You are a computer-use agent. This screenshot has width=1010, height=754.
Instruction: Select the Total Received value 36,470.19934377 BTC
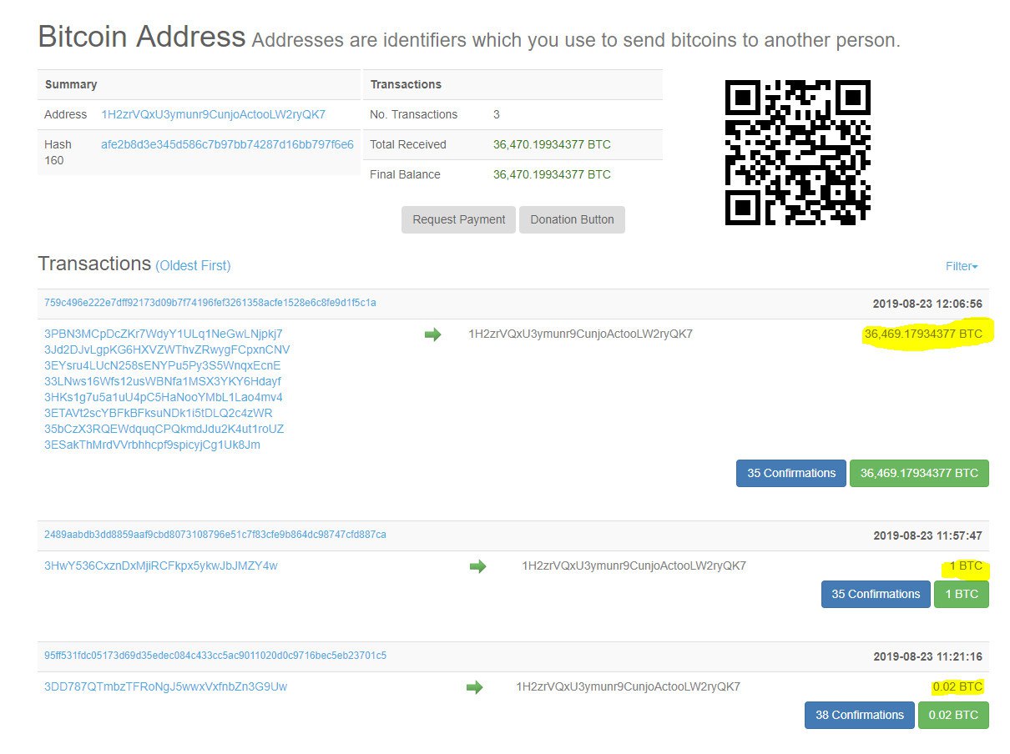pyautogui.click(x=552, y=144)
